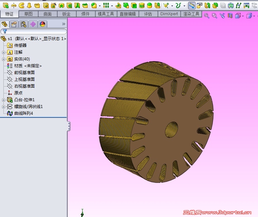Open the View Orientation dropdown arrow
This screenshot has width=258, height=217.
pos(243,16)
